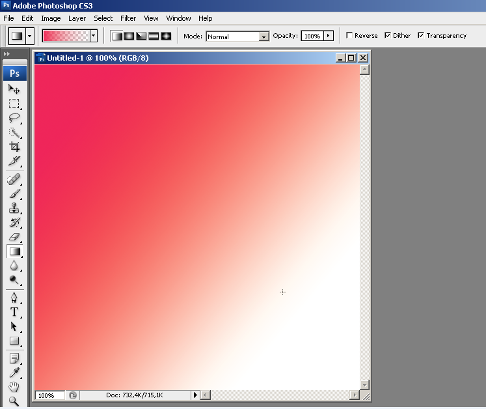The height and width of the screenshot is (409, 486).
Task: Select the Lasso tool
Action: click(14, 119)
